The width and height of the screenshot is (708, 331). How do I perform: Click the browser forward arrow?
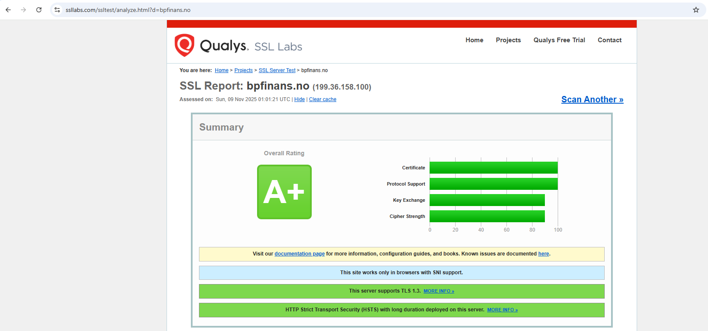tap(23, 10)
